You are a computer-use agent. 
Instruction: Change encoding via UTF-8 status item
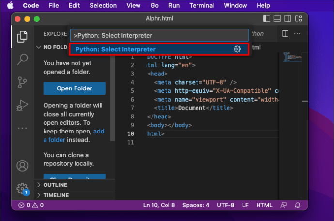(x=226, y=205)
